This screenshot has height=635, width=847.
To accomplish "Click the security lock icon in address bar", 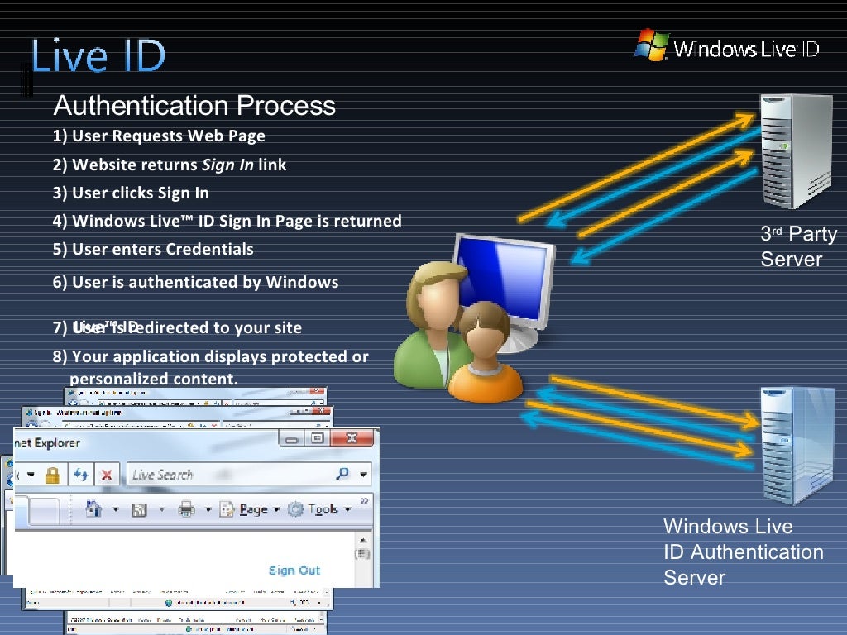I will tap(53, 475).
